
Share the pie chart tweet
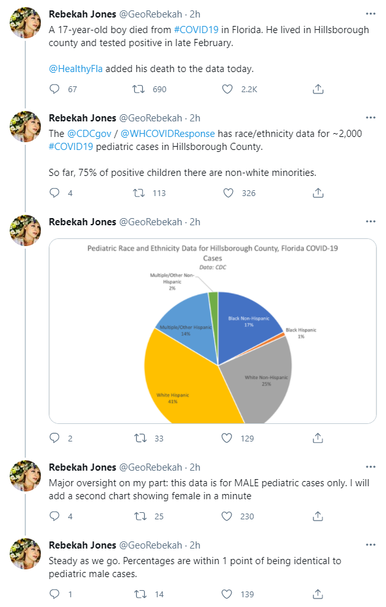click(x=318, y=438)
